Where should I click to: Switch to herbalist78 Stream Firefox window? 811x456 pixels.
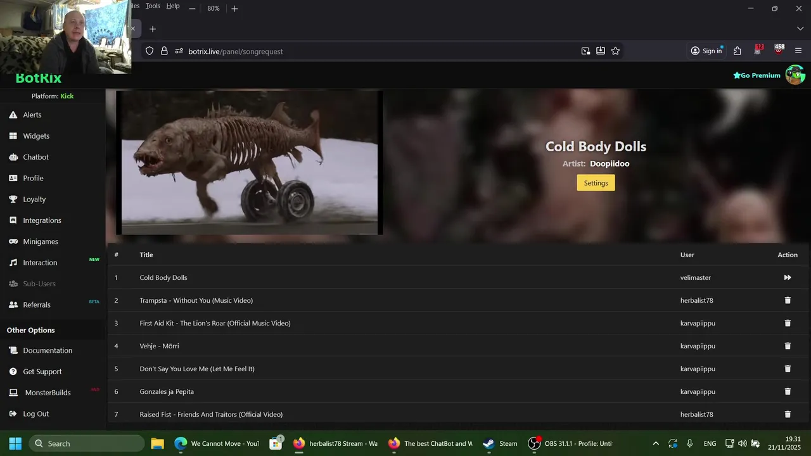(x=336, y=443)
